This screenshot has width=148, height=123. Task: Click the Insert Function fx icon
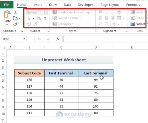pyautogui.click(x=58, y=39)
